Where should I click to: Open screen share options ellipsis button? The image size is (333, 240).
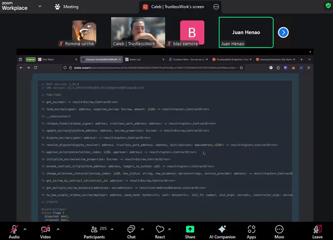(x=216, y=7)
